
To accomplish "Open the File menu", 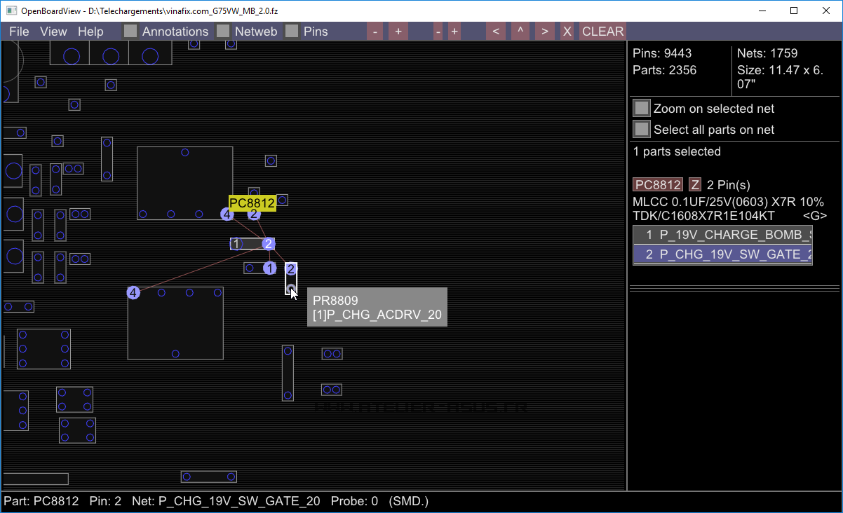I will click(x=19, y=32).
